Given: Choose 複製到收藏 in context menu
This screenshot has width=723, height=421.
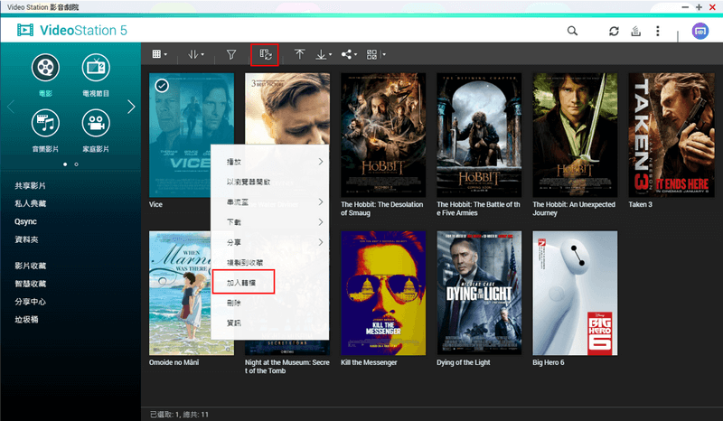Looking at the screenshot, I should 269,262.
